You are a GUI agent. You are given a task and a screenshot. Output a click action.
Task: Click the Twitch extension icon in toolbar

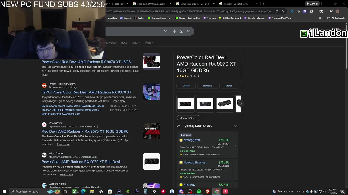point(305,11)
